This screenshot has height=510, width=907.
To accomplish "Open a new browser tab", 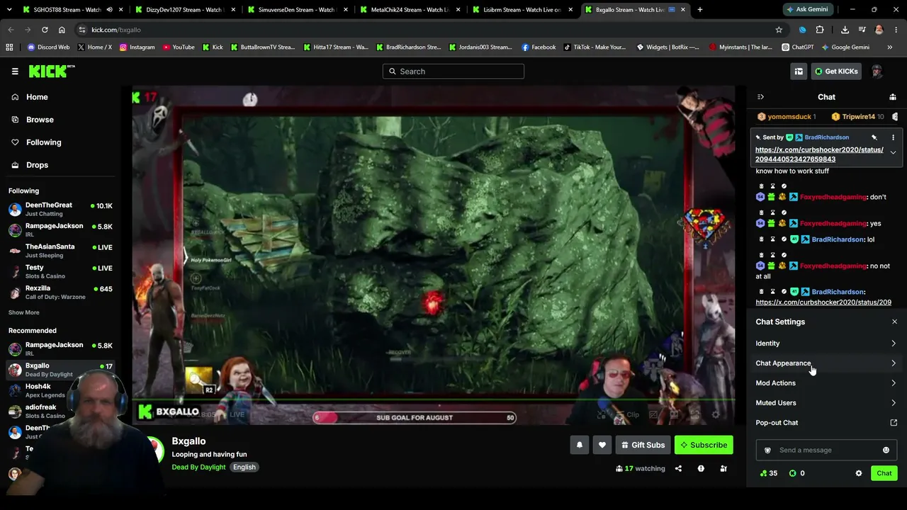I will tap(700, 10).
